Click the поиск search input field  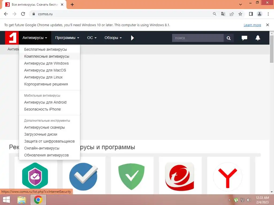pos(198,38)
